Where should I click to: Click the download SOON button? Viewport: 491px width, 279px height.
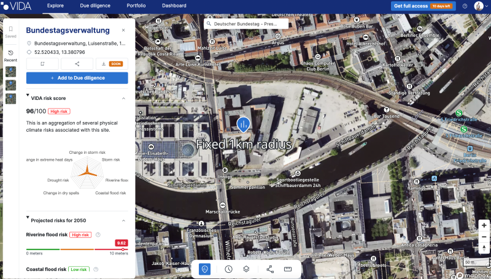click(112, 64)
